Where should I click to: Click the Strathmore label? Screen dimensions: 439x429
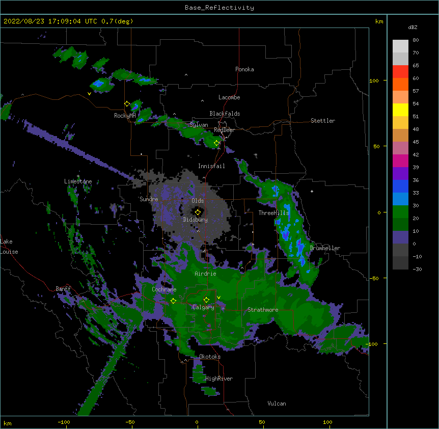coord(263,310)
